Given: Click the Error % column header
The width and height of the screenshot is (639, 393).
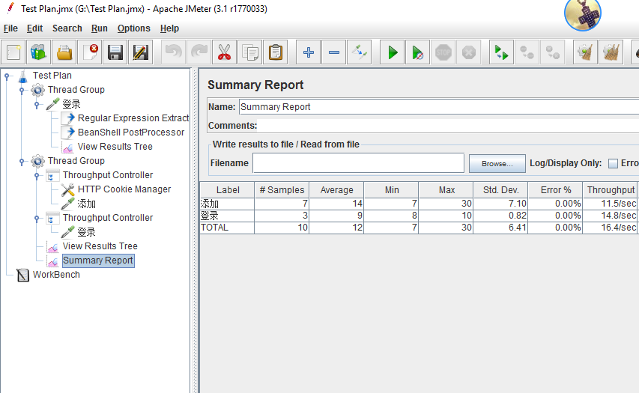Looking at the screenshot, I should click(x=555, y=190).
